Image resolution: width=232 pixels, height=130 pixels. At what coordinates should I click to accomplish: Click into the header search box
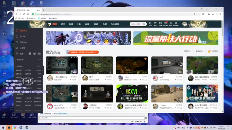pos(136,24)
